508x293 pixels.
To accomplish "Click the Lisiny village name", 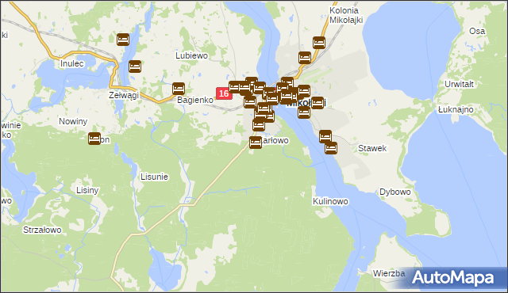I will pos(87,190).
